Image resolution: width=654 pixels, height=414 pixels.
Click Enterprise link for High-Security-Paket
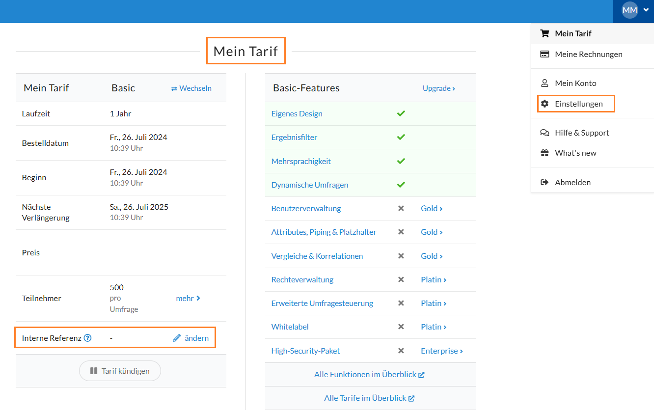point(441,351)
